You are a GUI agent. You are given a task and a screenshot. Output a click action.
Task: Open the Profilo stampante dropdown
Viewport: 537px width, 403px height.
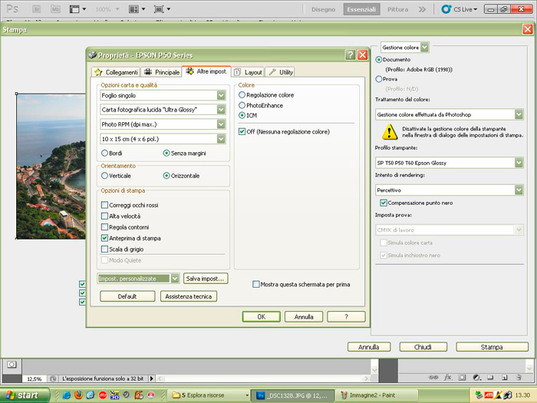[519, 163]
